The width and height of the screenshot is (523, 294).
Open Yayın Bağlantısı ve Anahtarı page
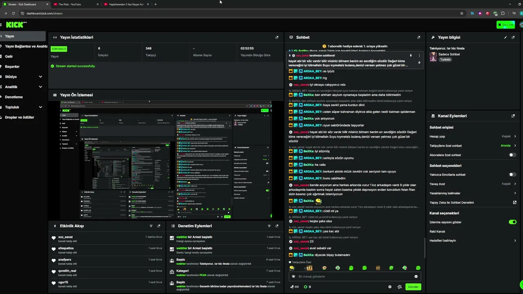click(23, 47)
